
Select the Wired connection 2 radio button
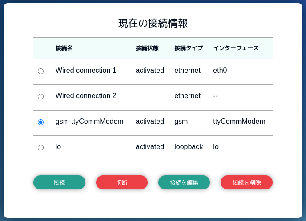pyautogui.click(x=40, y=96)
